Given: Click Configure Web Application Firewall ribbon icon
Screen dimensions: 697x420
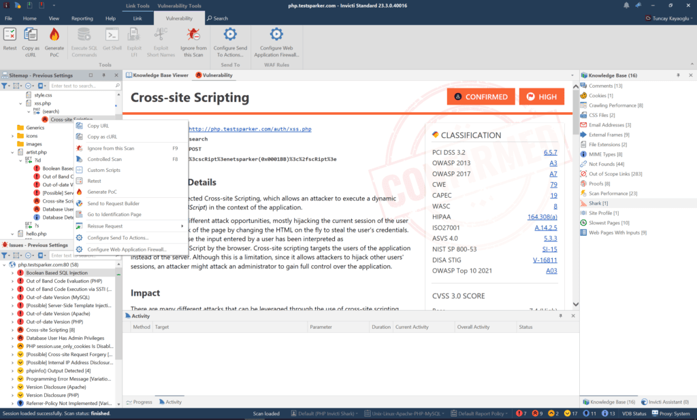Looking at the screenshot, I should 276,34.
